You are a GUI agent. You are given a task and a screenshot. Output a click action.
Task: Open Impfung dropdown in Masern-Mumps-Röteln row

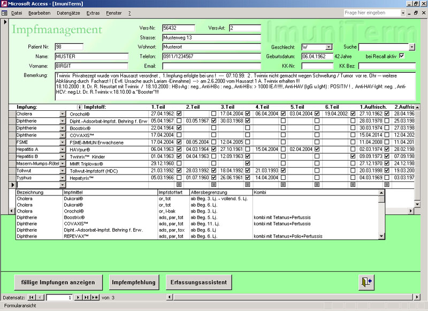pyautogui.click(x=63, y=164)
